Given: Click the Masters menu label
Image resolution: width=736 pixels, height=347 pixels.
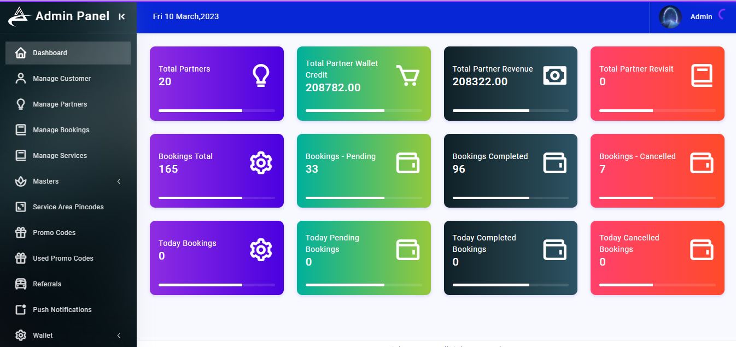Looking at the screenshot, I should (45, 181).
